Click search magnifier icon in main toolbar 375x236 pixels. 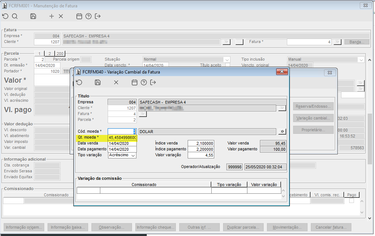pos(15,16)
